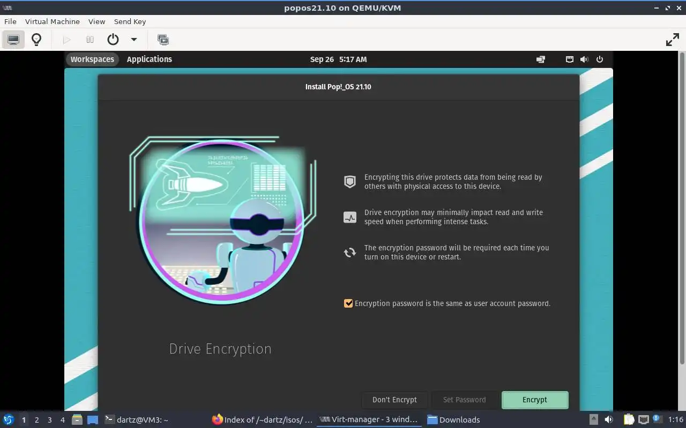Viewport: 686px width, 428px height.
Task: Open Applications in Pop!_OS top bar
Action: pyautogui.click(x=150, y=59)
